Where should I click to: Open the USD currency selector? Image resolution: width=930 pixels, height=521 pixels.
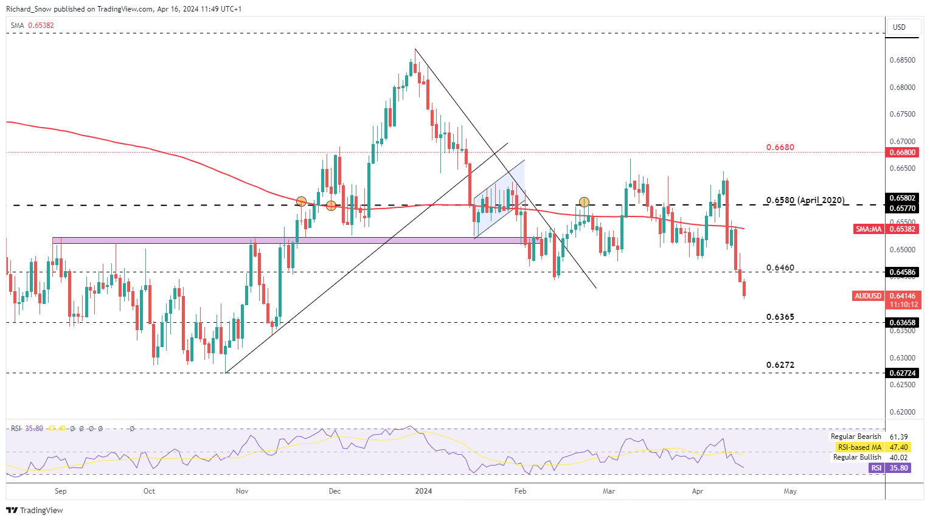point(903,27)
